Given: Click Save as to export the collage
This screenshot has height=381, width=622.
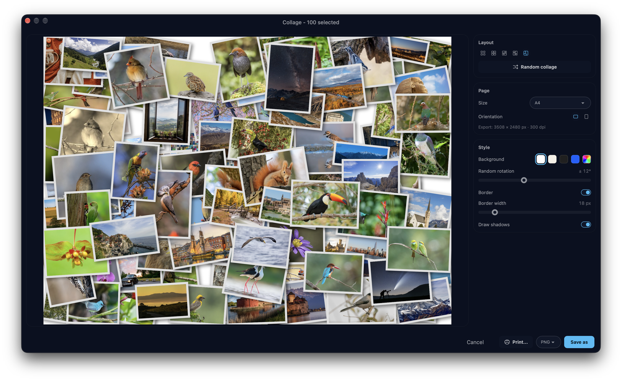Looking at the screenshot, I should (579, 342).
